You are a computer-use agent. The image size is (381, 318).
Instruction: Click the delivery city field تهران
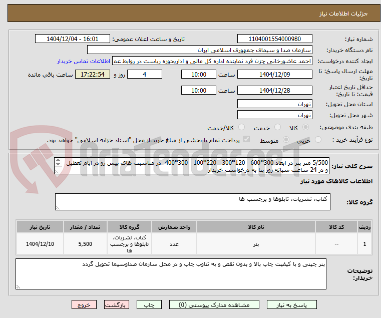coord(274,115)
